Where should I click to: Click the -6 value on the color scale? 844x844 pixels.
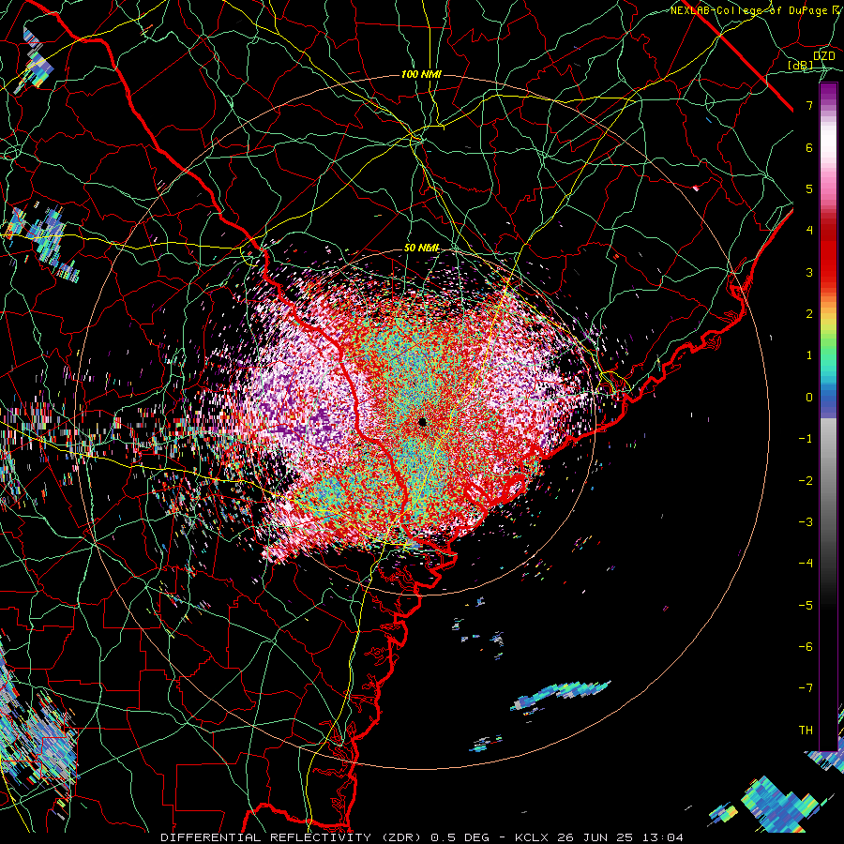(x=806, y=647)
